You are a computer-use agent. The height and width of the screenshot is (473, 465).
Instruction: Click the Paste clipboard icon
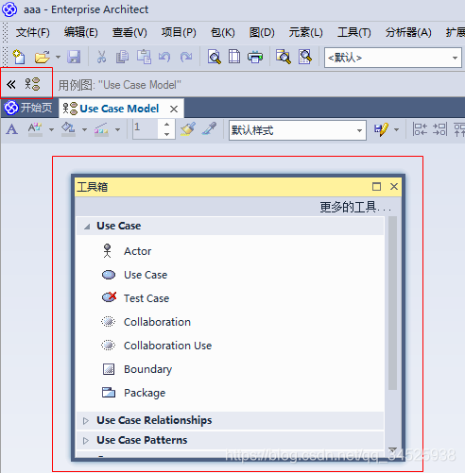pos(144,58)
